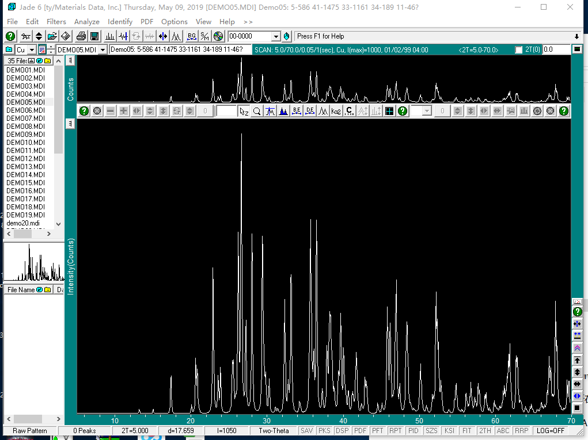Open the Identify menu
The image size is (588, 440).
120,22
